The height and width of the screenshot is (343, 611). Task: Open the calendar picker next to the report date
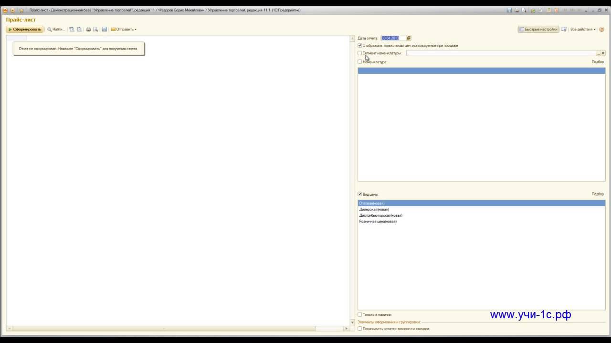[x=409, y=38]
